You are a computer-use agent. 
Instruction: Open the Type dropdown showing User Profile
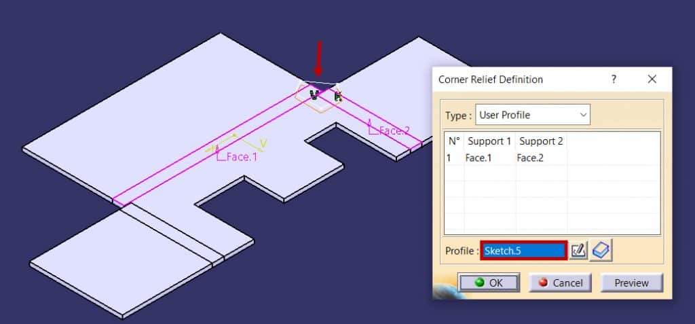pos(532,115)
